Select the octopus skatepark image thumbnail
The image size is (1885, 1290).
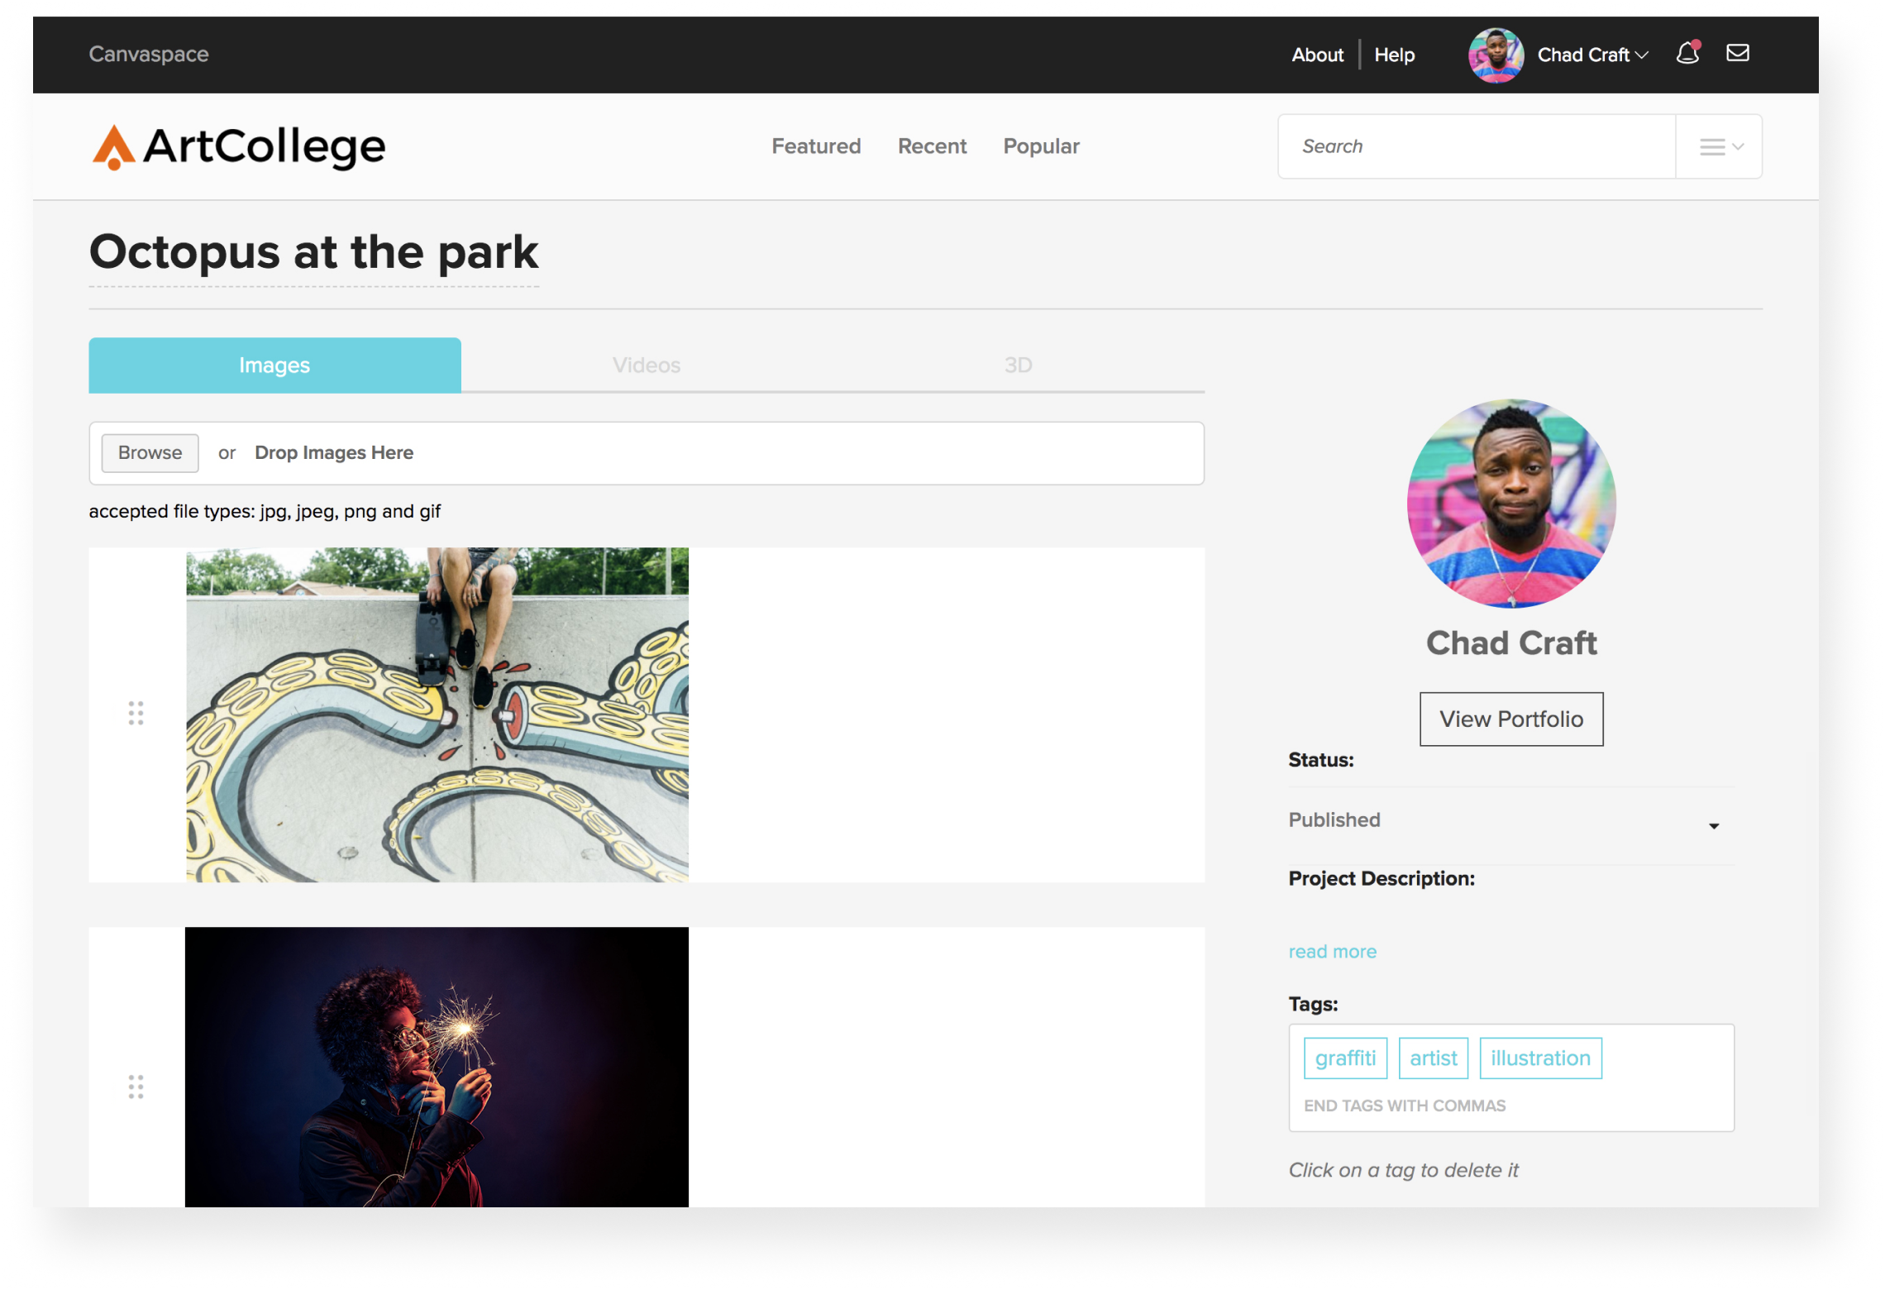pyautogui.click(x=437, y=714)
